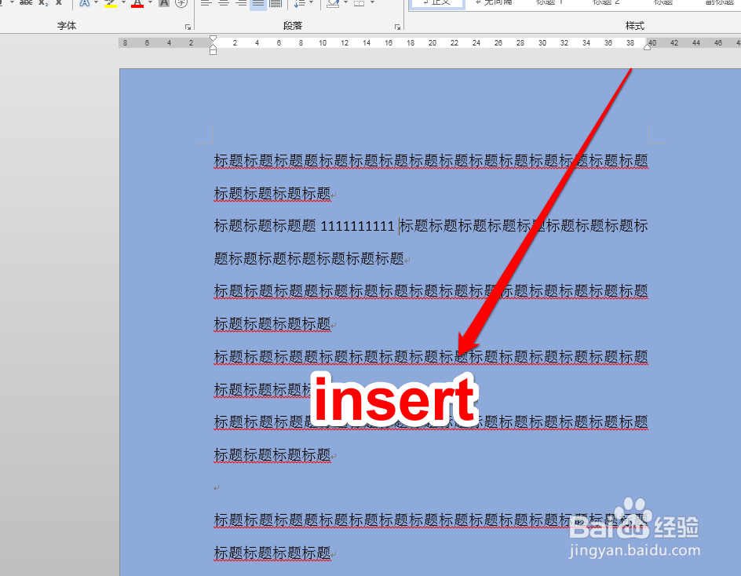Click the right indent marker on ruler
The height and width of the screenshot is (576, 741).
647,46
